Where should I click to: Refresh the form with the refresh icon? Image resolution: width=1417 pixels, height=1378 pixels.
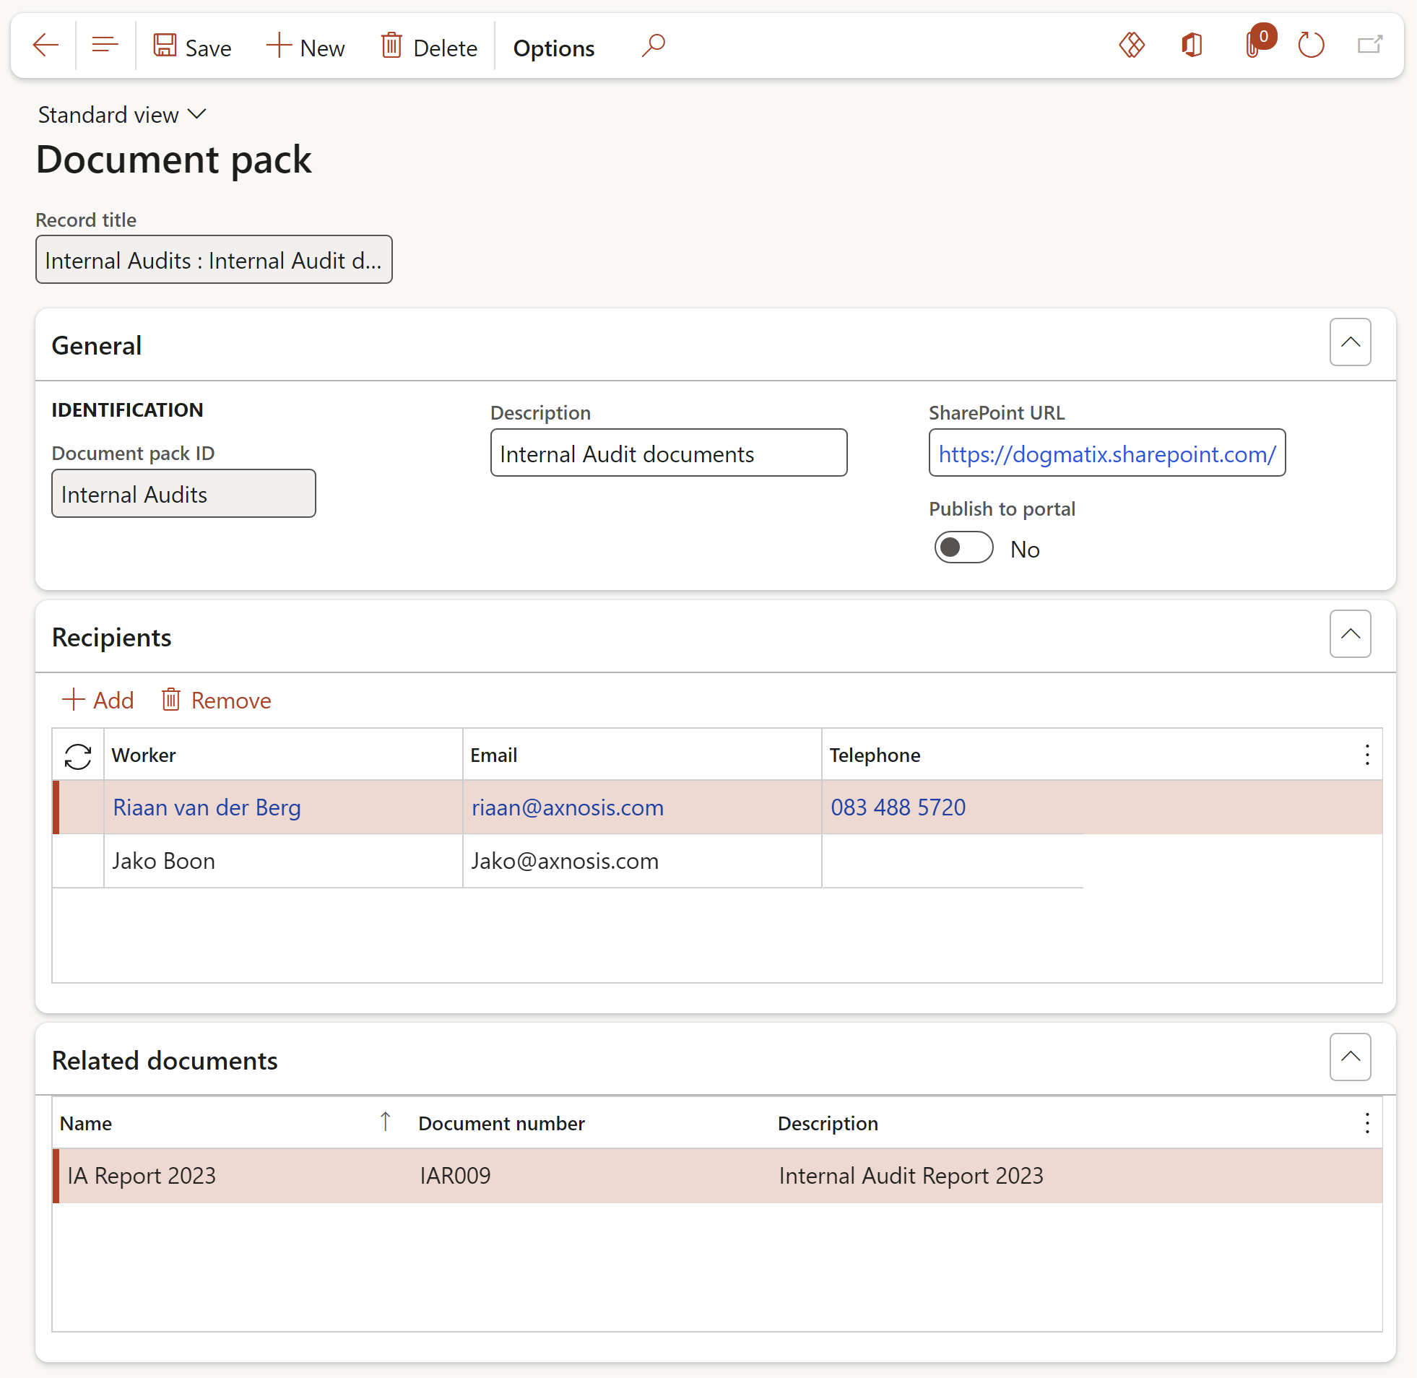1312,45
